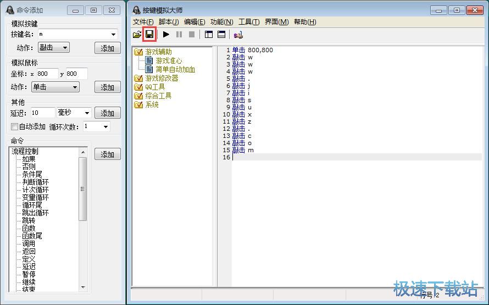This screenshot has width=489, height=305.
Task: Click script line 1 单击 800,800
Action: tap(253, 50)
